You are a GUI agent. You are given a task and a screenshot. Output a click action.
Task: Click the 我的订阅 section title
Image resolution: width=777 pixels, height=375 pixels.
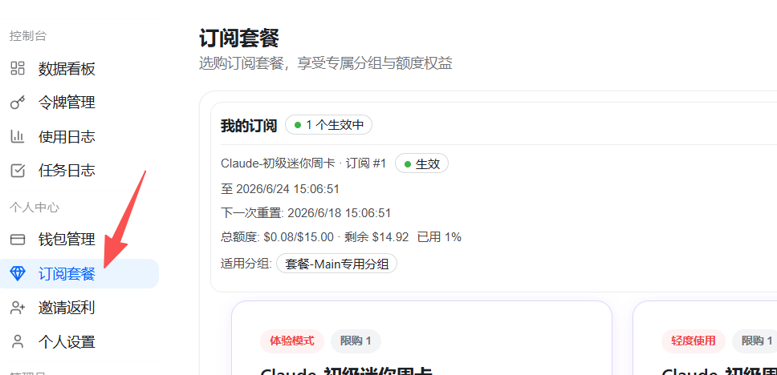(249, 126)
